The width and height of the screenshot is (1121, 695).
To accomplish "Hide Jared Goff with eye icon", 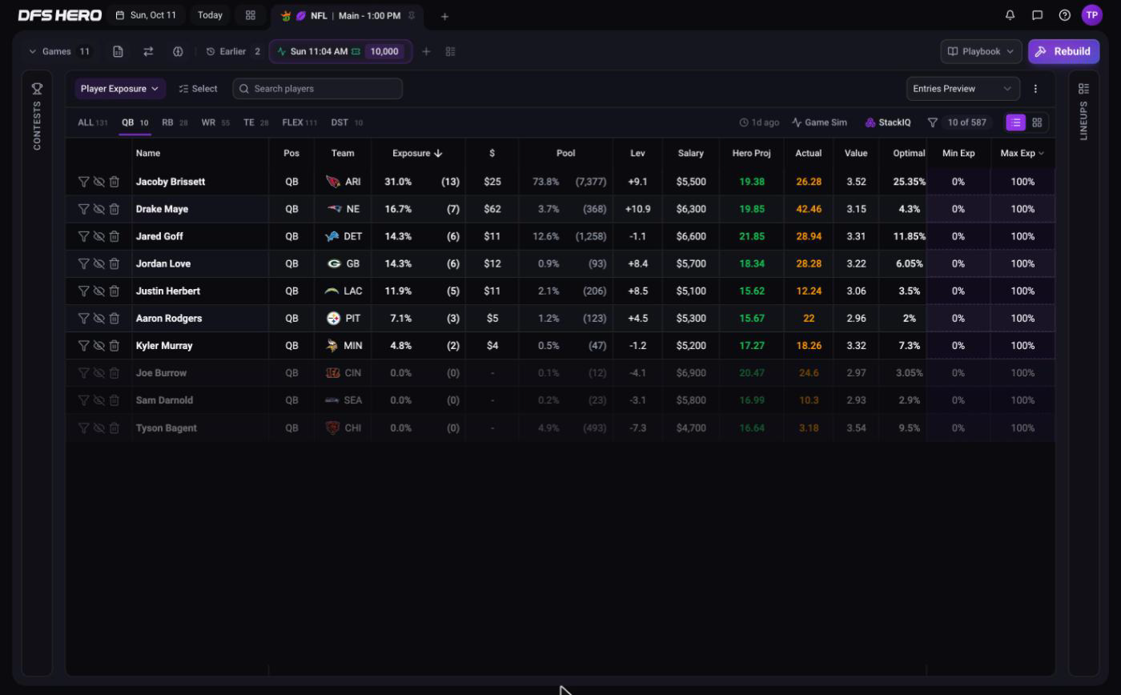I will tap(98, 236).
